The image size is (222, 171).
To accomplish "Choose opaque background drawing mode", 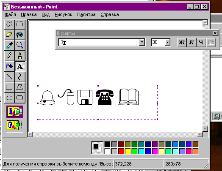I will pos(14,111).
